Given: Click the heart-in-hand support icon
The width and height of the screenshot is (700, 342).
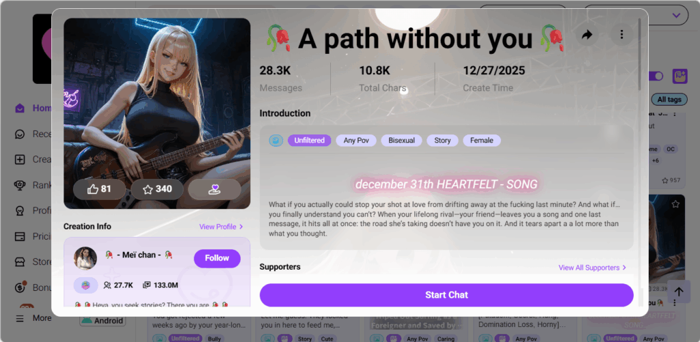Looking at the screenshot, I should (x=215, y=189).
